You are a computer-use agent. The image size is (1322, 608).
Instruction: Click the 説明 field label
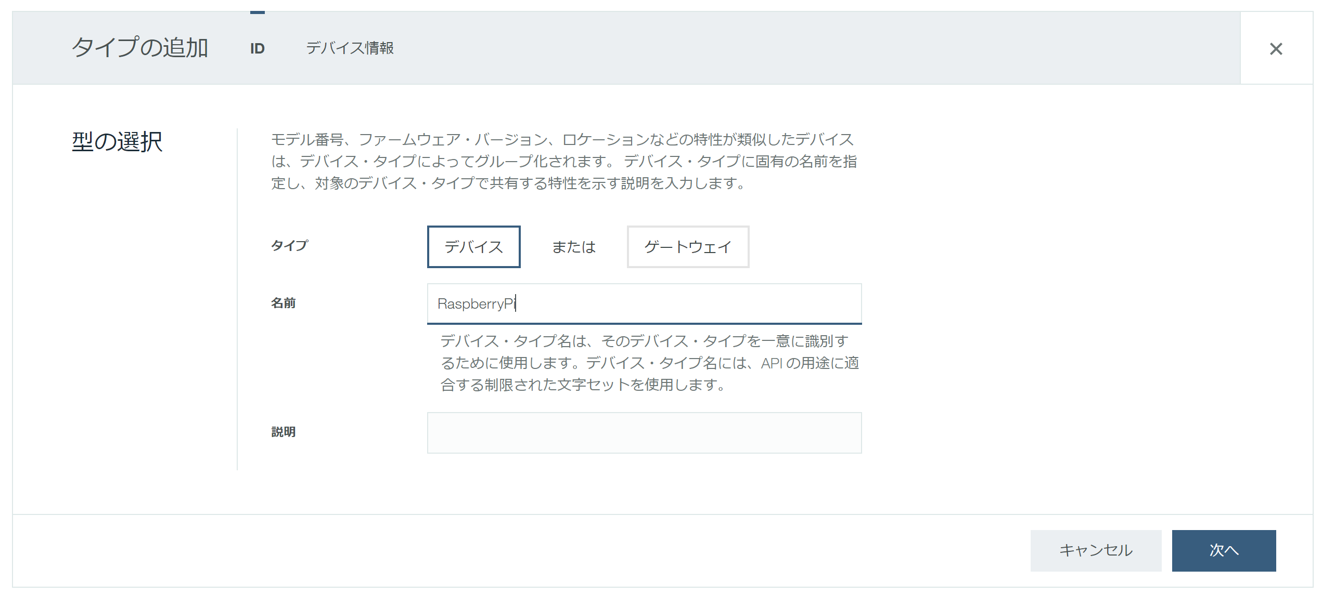[x=283, y=432]
